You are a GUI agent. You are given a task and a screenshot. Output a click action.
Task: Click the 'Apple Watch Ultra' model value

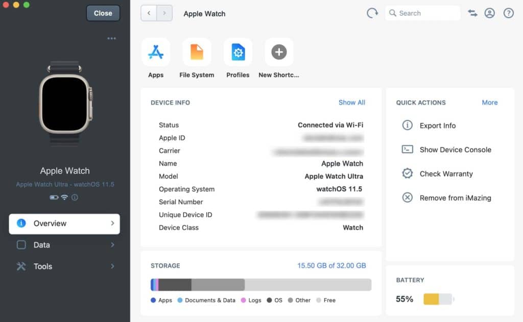pos(334,177)
